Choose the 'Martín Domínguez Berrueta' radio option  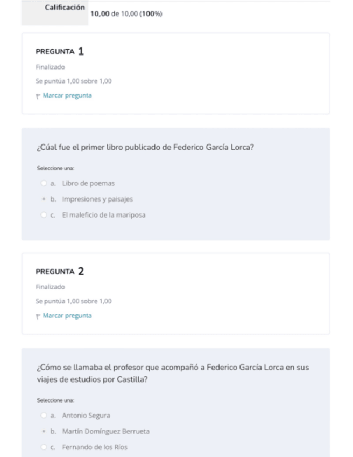(44, 431)
